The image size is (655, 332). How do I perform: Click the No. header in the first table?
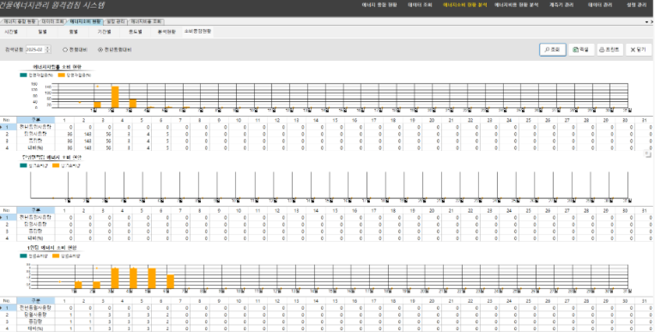pyautogui.click(x=7, y=120)
